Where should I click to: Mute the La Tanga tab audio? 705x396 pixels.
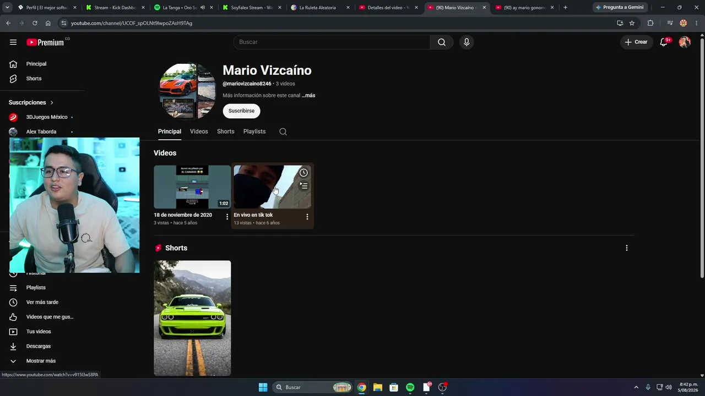tap(203, 8)
